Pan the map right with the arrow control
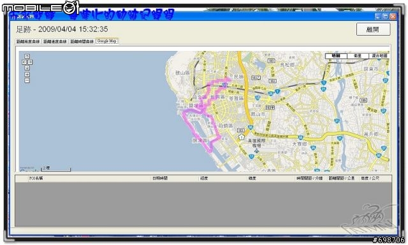The width and height of the screenshot is (408, 245). (30, 62)
